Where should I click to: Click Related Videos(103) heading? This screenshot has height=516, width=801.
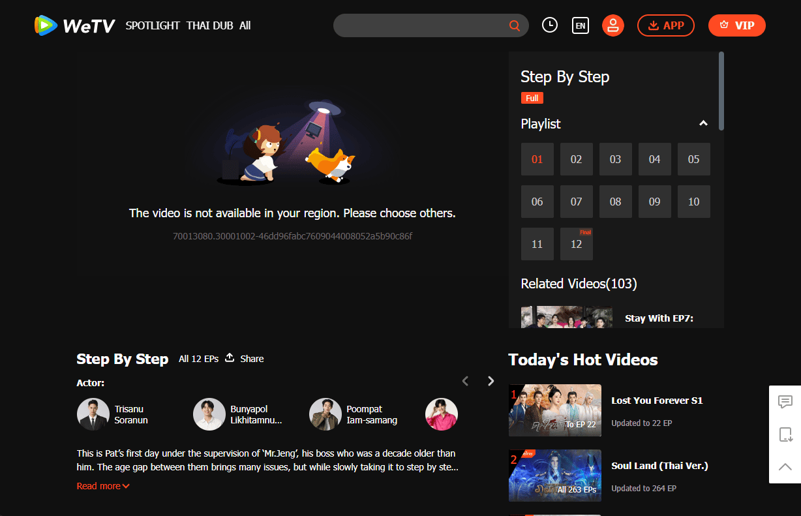tap(579, 284)
